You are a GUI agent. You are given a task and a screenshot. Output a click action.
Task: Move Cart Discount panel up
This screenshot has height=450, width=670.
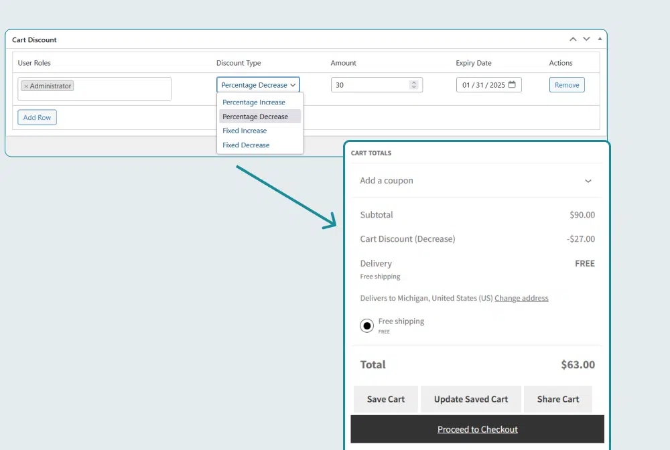573,40
